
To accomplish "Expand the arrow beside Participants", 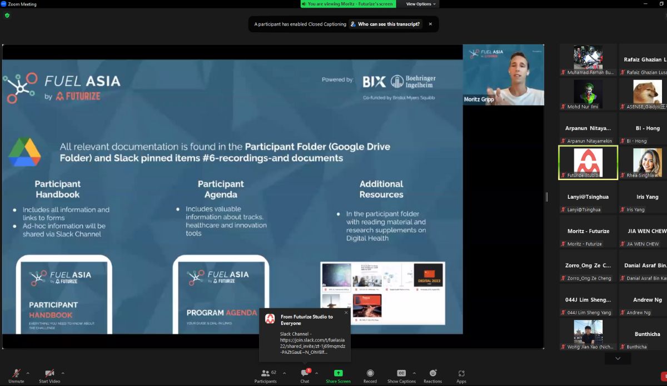I will tap(284, 373).
